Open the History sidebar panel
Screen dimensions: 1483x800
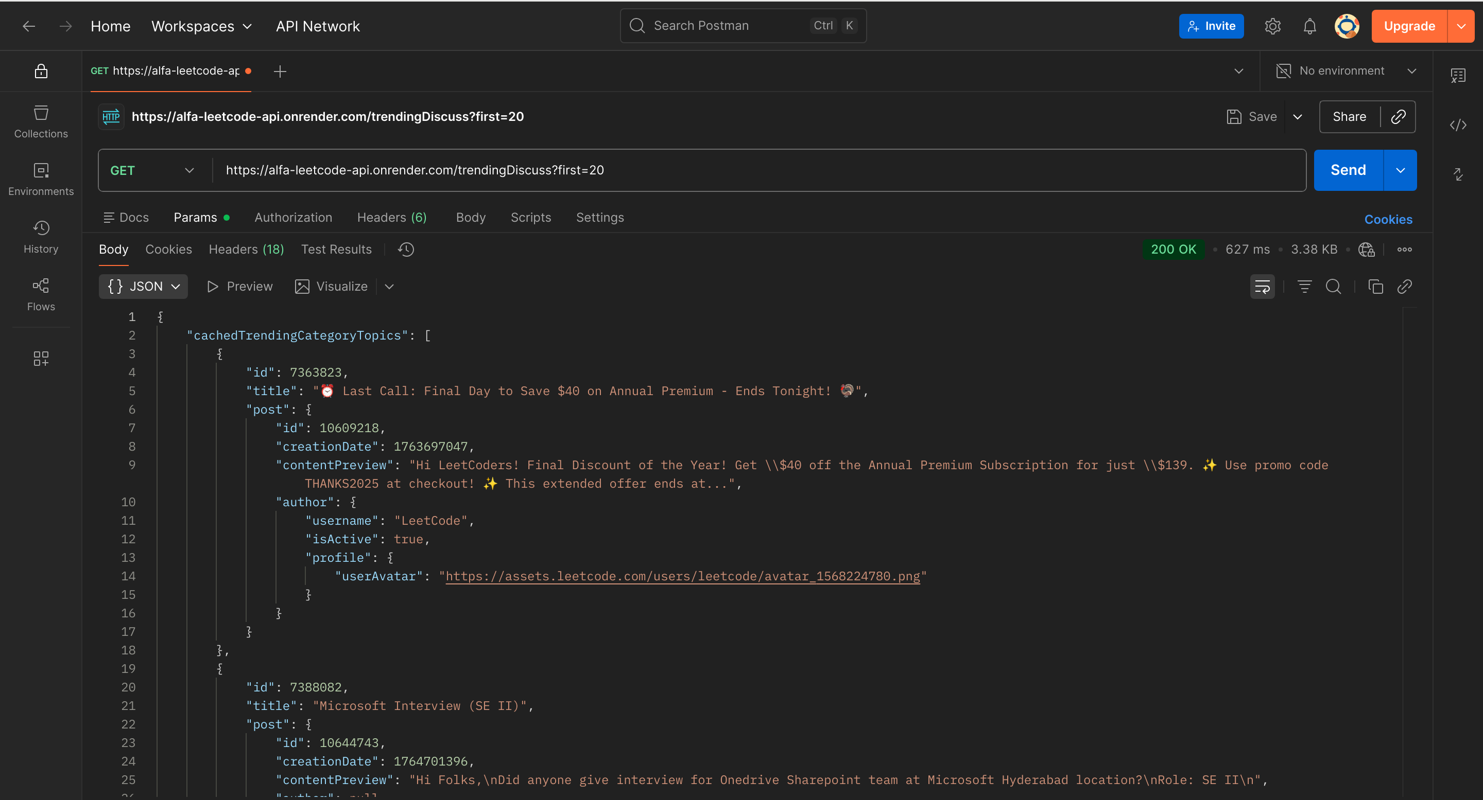tap(41, 236)
